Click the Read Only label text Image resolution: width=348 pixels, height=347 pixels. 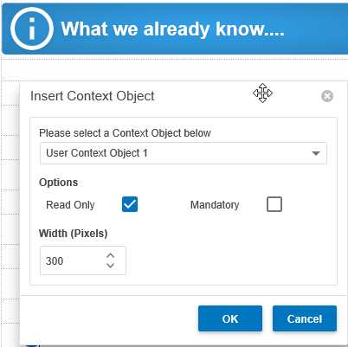(x=70, y=205)
